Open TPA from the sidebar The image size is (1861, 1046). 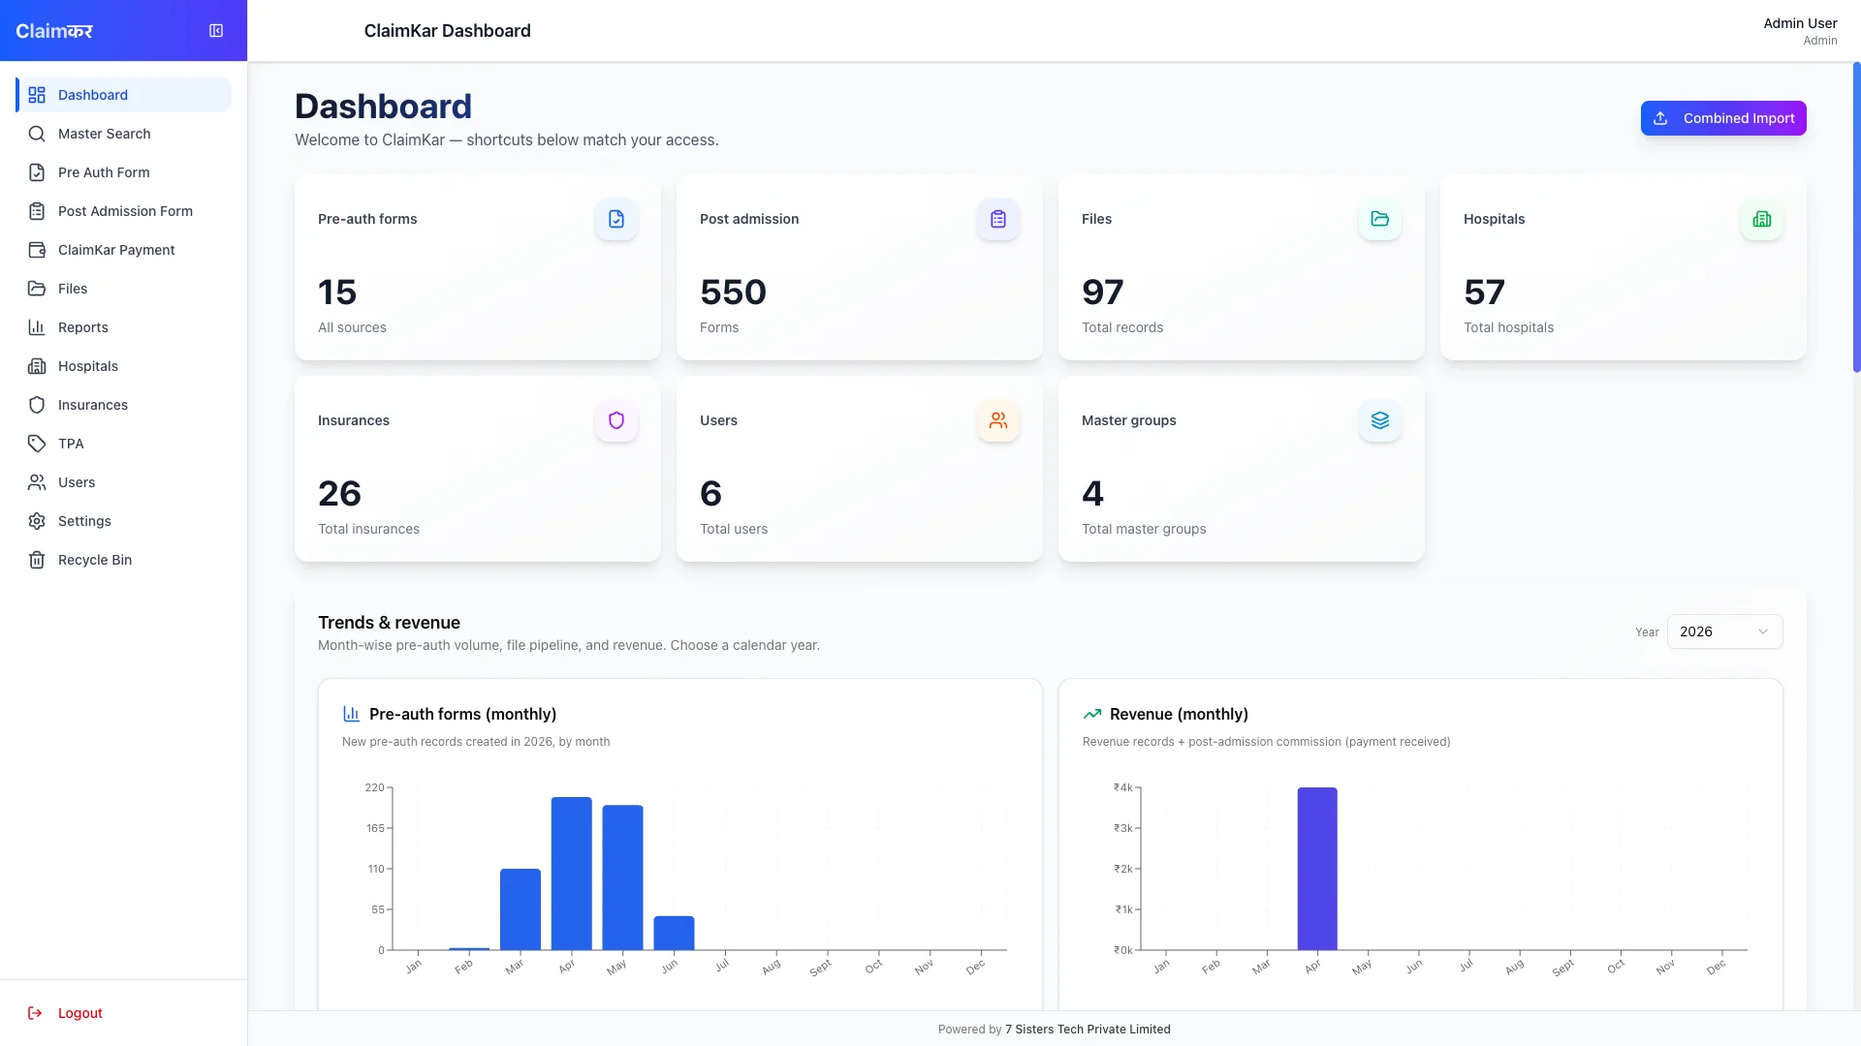[123, 444]
